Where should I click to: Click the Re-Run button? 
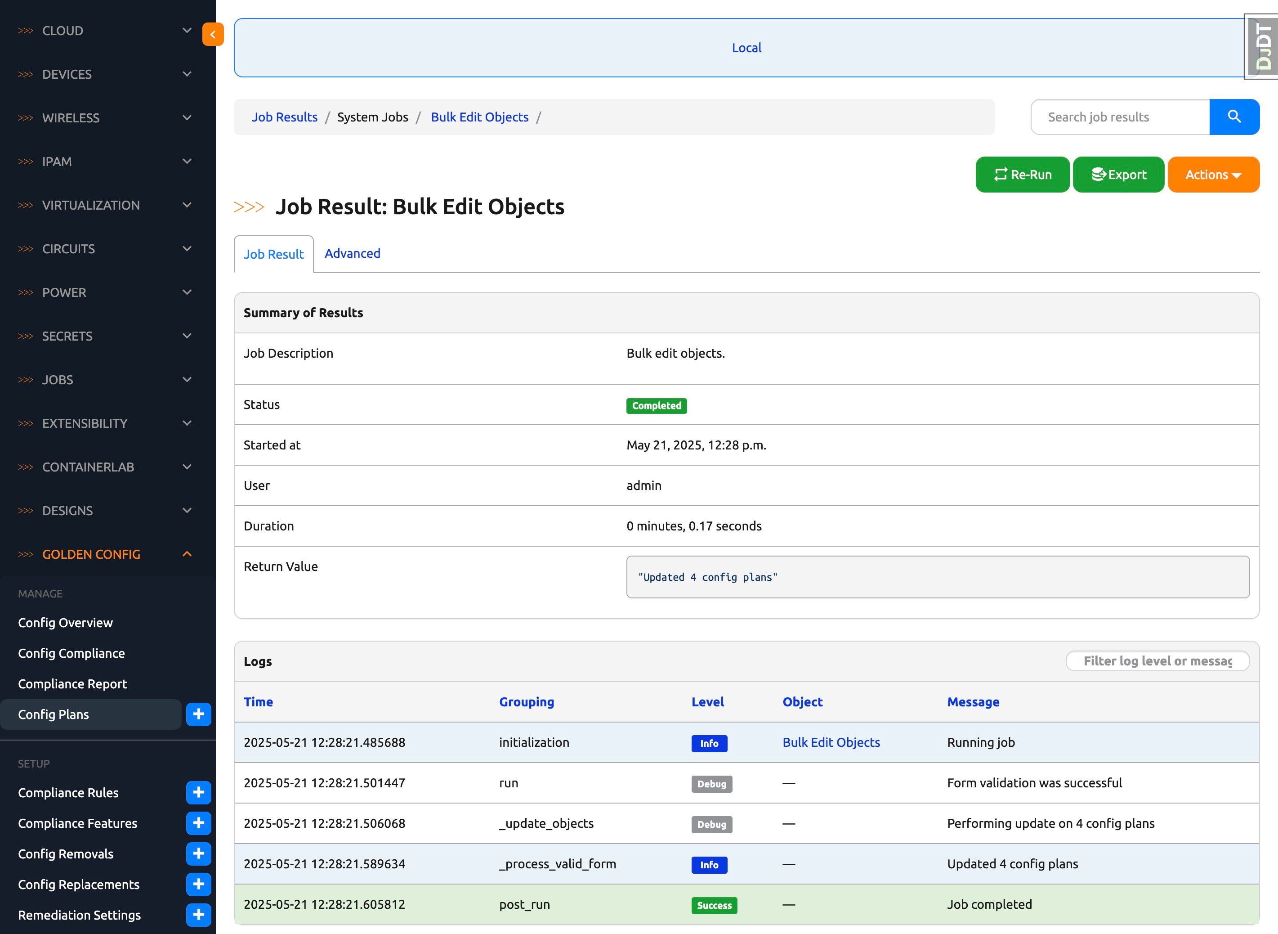[x=1022, y=175]
